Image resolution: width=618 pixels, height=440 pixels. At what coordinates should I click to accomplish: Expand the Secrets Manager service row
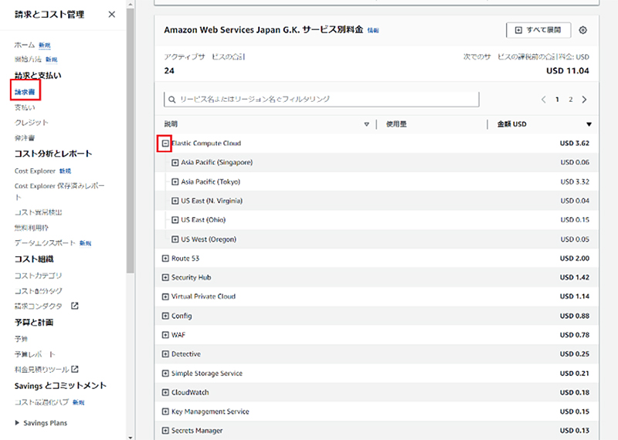[165, 431]
